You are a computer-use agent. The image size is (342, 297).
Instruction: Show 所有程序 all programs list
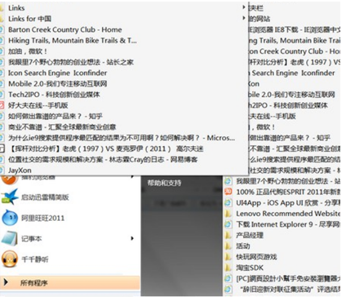(x=70, y=283)
